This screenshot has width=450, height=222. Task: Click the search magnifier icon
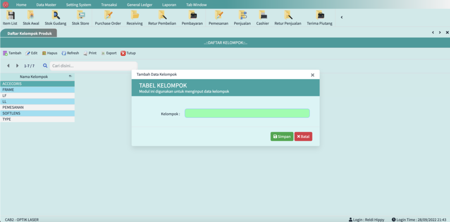coord(45,66)
